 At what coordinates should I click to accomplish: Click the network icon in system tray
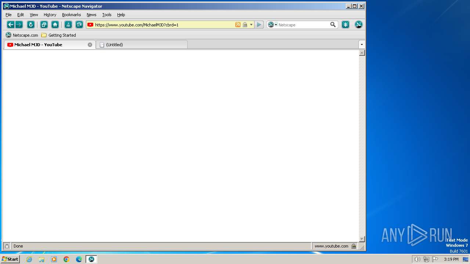pyautogui.click(x=426, y=259)
